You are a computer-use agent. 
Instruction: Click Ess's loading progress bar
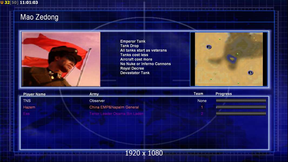[241, 114]
